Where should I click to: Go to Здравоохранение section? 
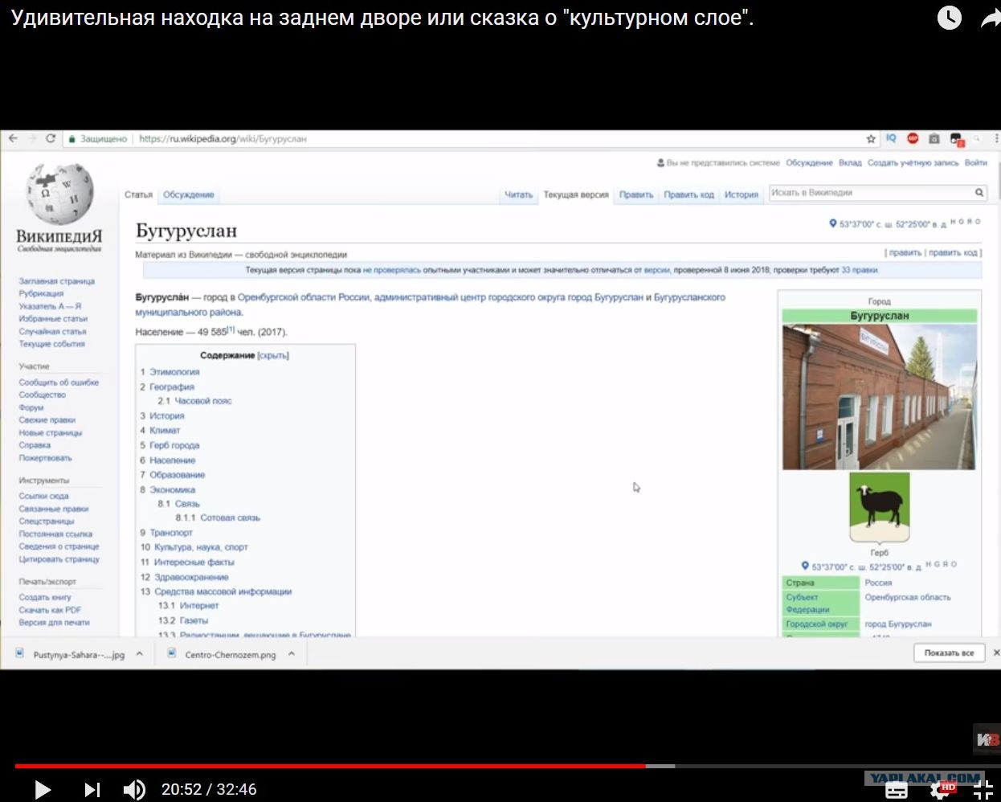point(191,577)
